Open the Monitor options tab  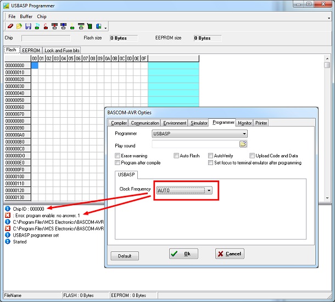coord(244,123)
